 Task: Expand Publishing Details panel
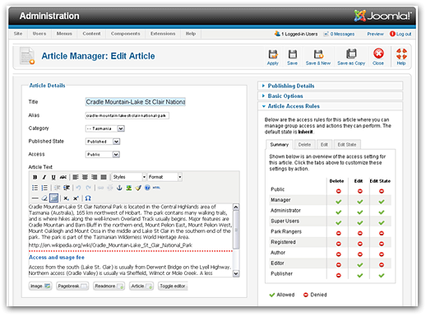[330, 86]
